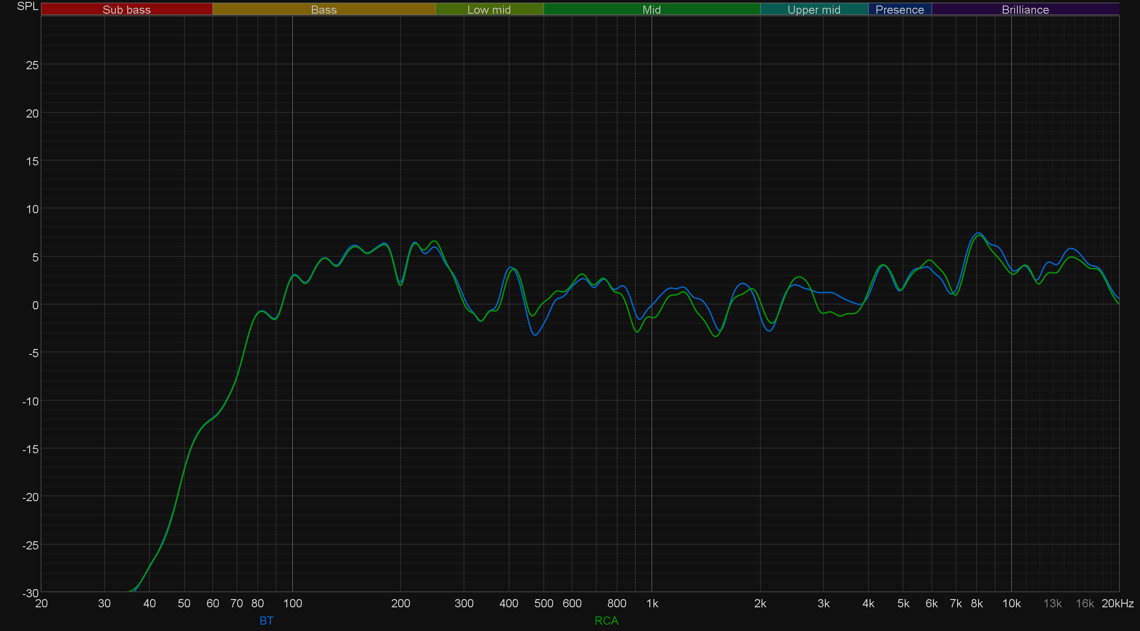Screen dimensions: 1140x631
Task: Click the Low mid band header
Action: pos(489,10)
